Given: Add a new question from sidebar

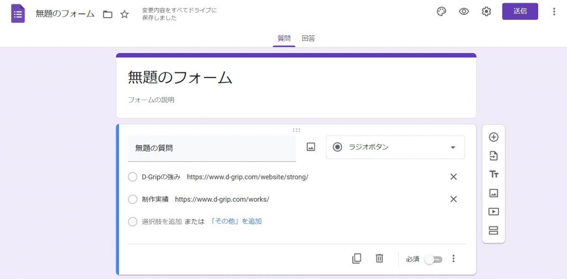Looking at the screenshot, I should (x=493, y=137).
